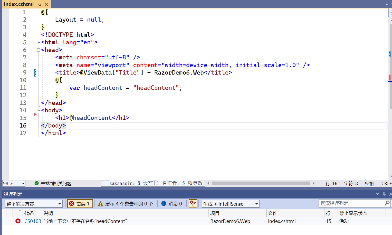Select the headContent error description
This screenshot has height=235, width=392.
85,221
